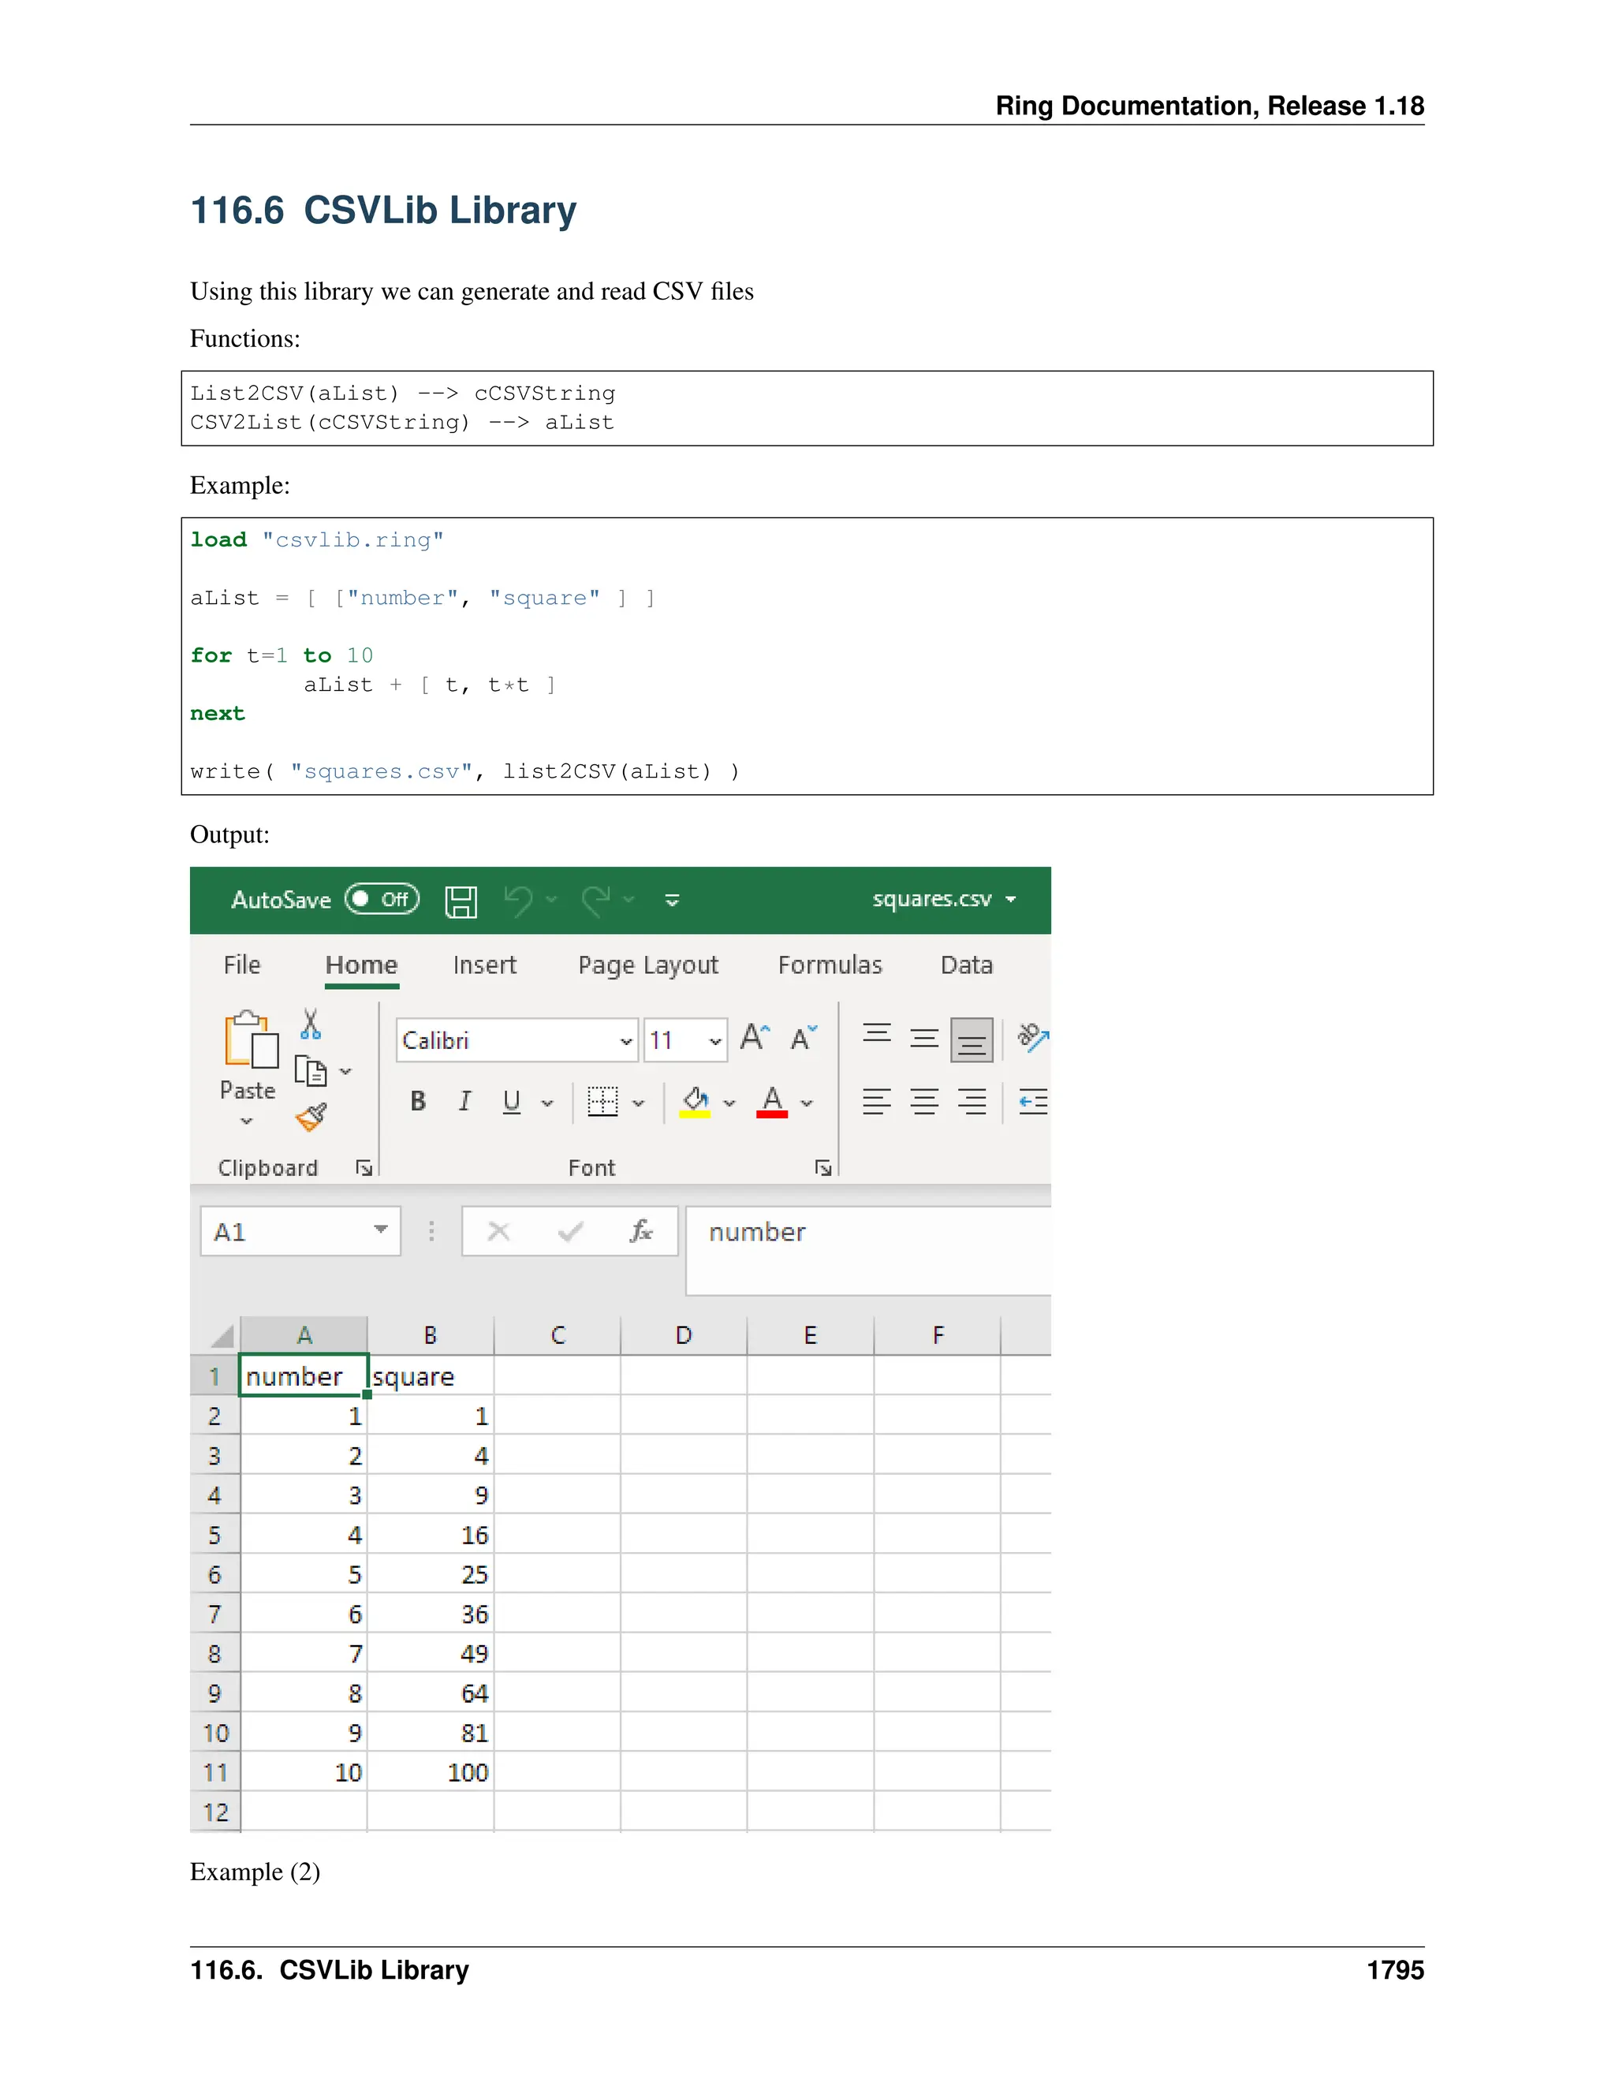This screenshot has height=2090, width=1615.
Task: Open the Insert ribbon tab
Action: pos(484,965)
